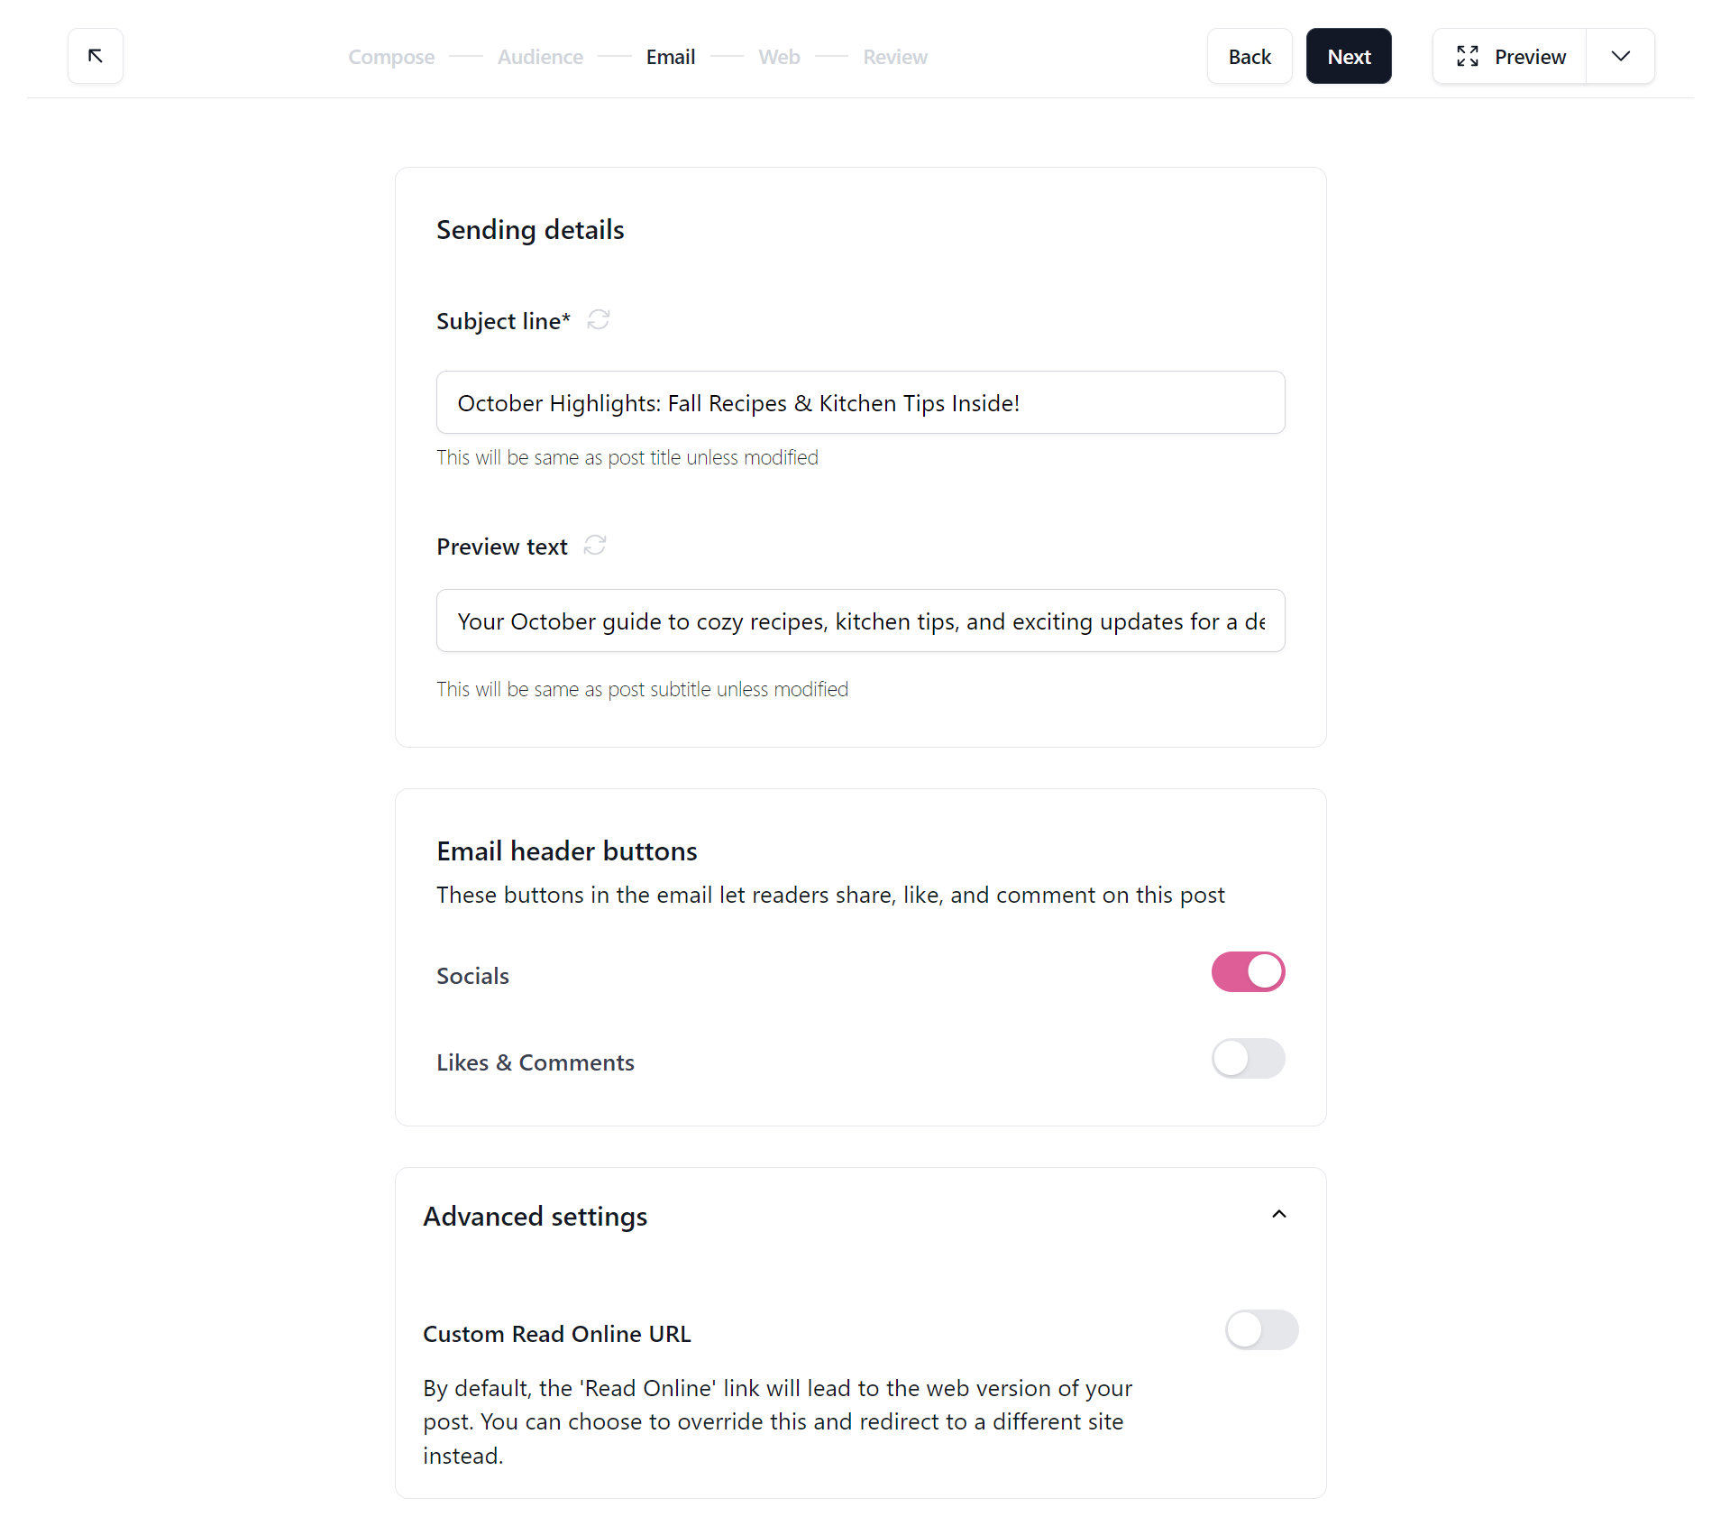Switch to the Web step
This screenshot has height=1526, width=1721.
click(777, 56)
